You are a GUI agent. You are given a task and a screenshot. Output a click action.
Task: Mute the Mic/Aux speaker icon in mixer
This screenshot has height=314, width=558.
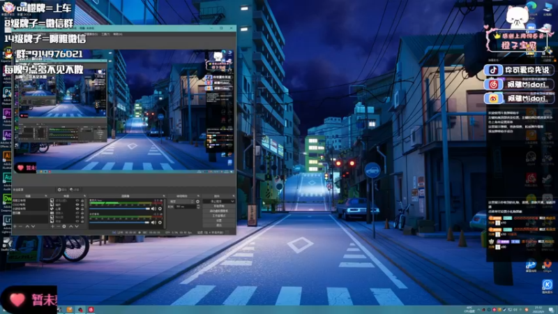point(153,209)
